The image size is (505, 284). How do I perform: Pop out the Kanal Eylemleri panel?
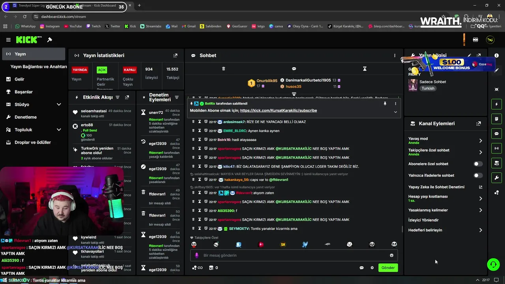coord(479,123)
